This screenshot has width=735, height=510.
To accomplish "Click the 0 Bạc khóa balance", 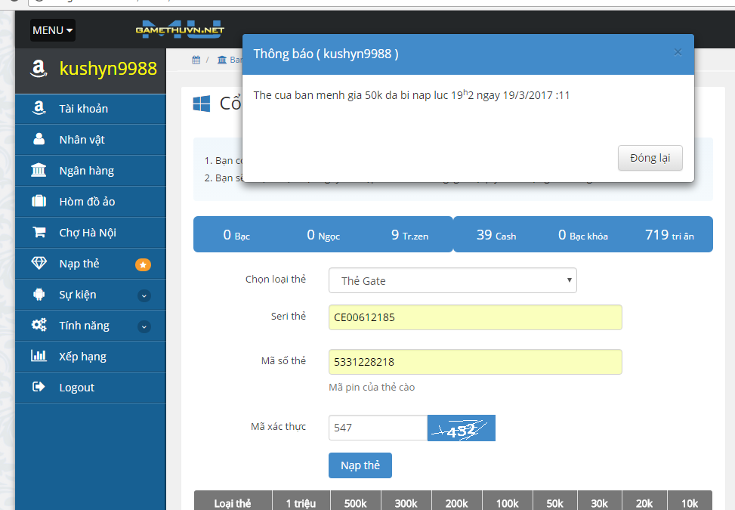I will [x=583, y=234].
